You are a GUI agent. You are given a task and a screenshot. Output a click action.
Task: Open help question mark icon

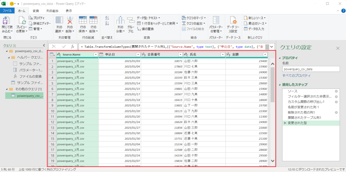pos(343,11)
